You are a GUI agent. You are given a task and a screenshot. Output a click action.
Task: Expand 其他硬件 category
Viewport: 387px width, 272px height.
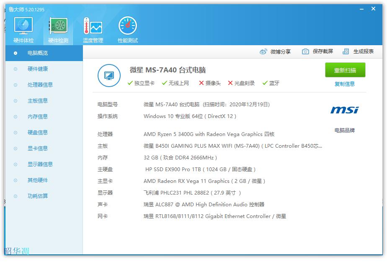39,180
